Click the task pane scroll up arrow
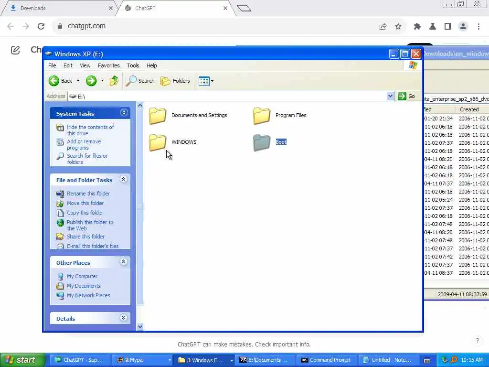The height and width of the screenshot is (367, 489). 140,106
